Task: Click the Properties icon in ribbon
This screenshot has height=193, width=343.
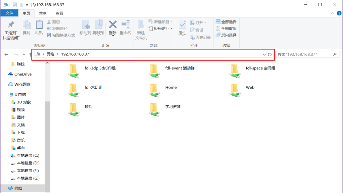Action: coord(182,25)
